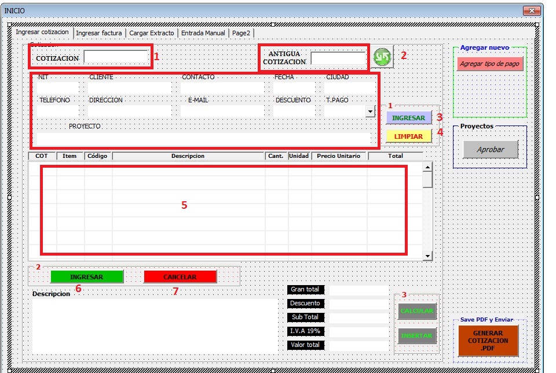Click the ANTIGUA COTIZACION text box
The image size is (556, 373).
click(x=338, y=58)
